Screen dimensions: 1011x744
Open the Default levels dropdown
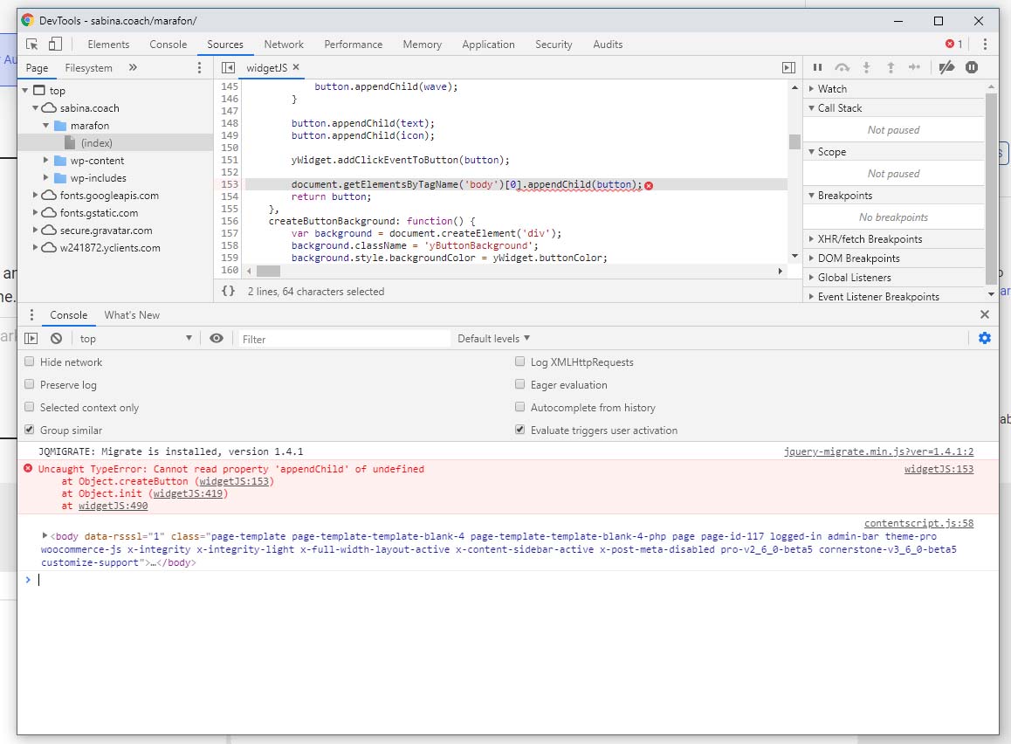[493, 339]
